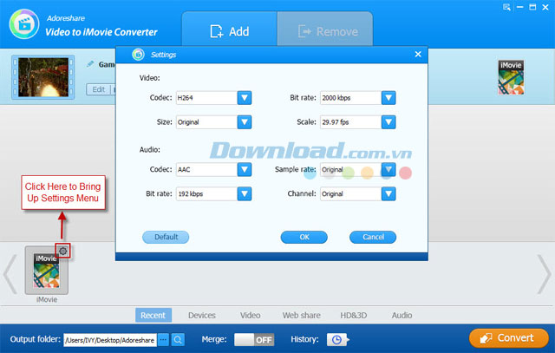Screen dimensions: 555x353
Task: Open the Web share tab
Action: tap(301, 315)
